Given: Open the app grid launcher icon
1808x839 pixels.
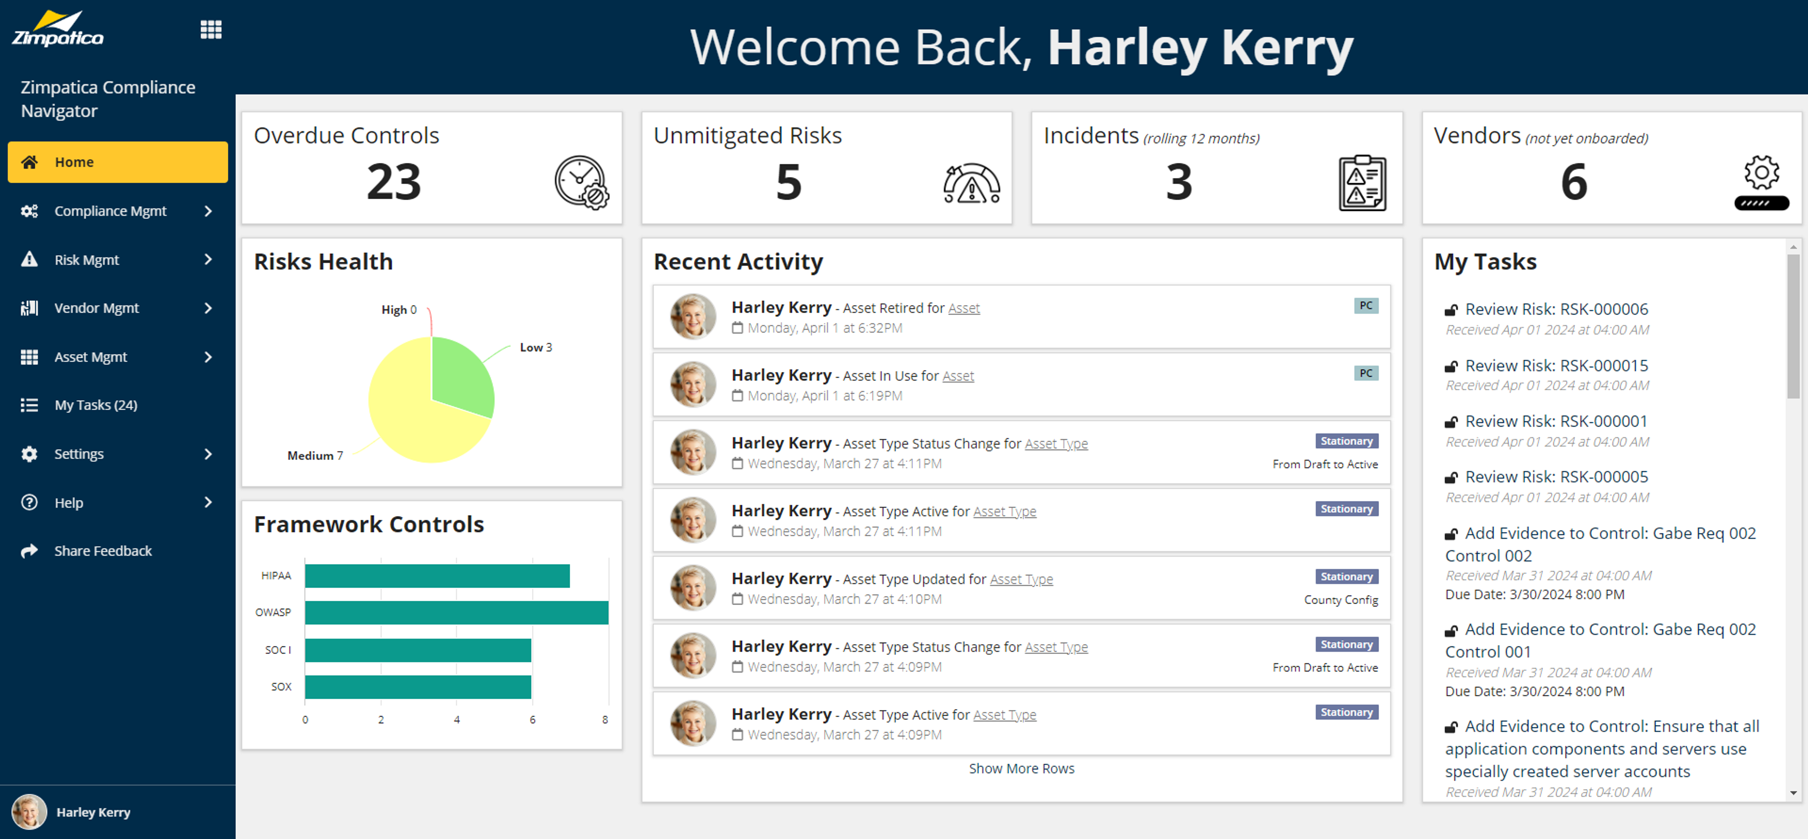Looking at the screenshot, I should pyautogui.click(x=210, y=30).
